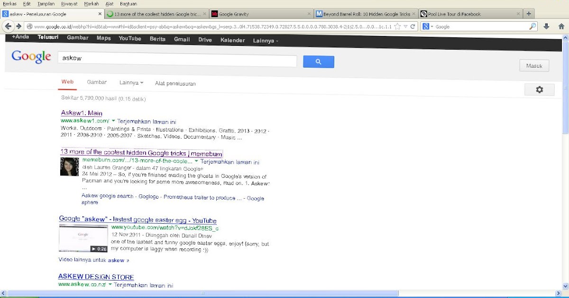The width and height of the screenshot is (569, 298).
Task: Open the Edit menu
Action: pyautogui.click(x=27, y=4)
